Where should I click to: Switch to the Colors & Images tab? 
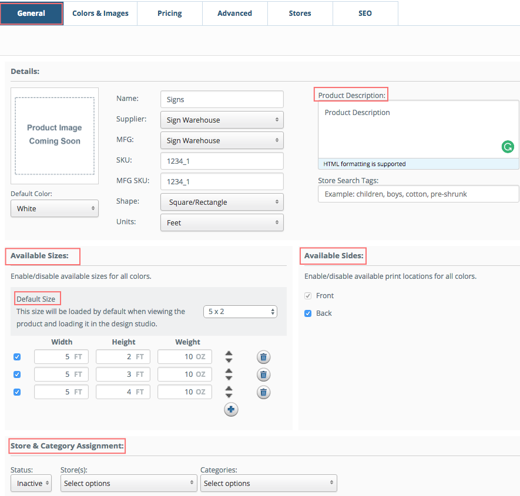100,13
